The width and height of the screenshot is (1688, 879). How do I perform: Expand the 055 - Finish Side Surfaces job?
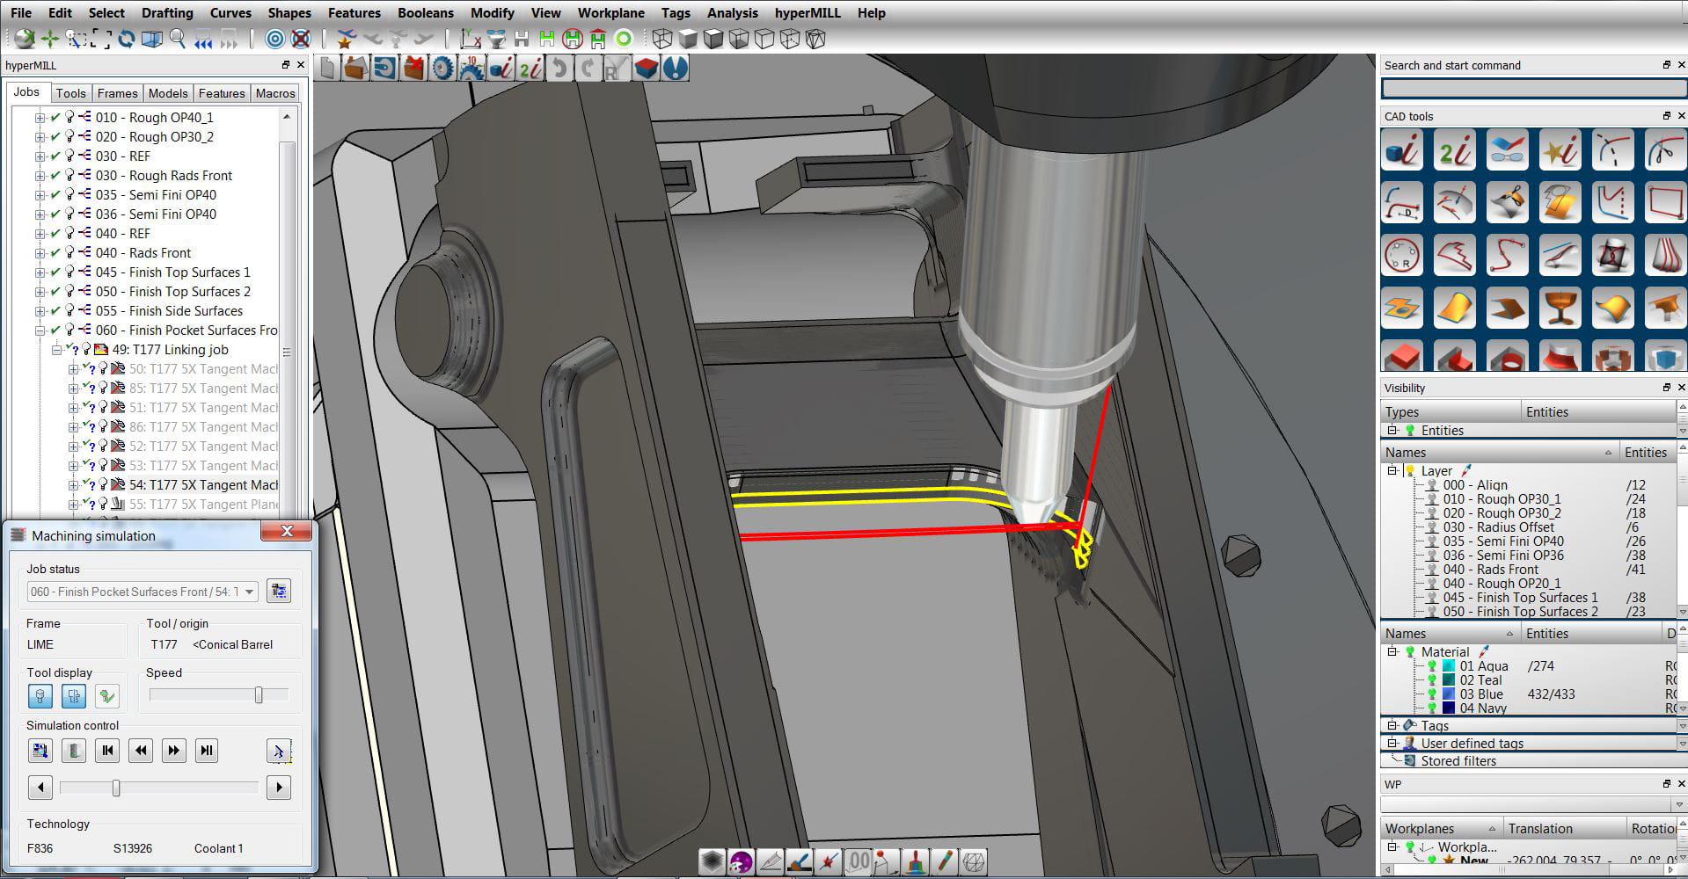40,311
